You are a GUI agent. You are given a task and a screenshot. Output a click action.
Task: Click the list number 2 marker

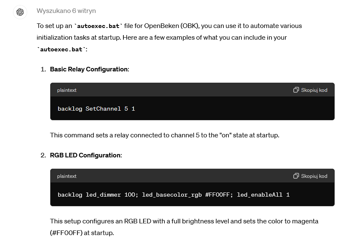click(43, 155)
